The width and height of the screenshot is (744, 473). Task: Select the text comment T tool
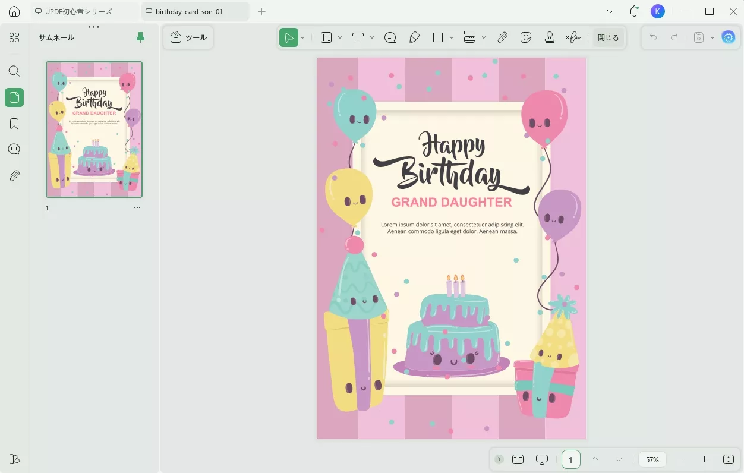point(358,37)
